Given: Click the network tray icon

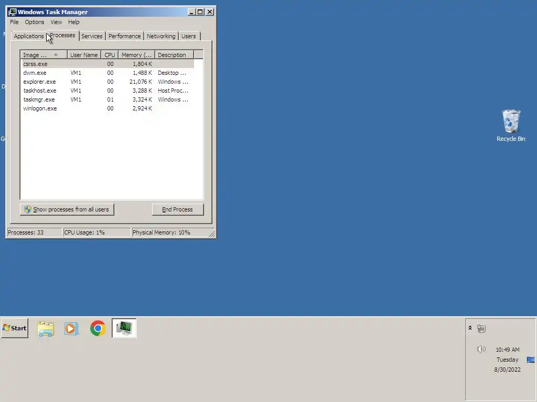Looking at the screenshot, I should point(481,329).
